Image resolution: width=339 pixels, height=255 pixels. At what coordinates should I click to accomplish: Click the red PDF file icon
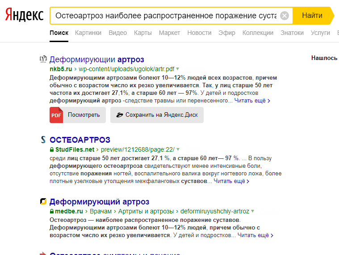56,115
